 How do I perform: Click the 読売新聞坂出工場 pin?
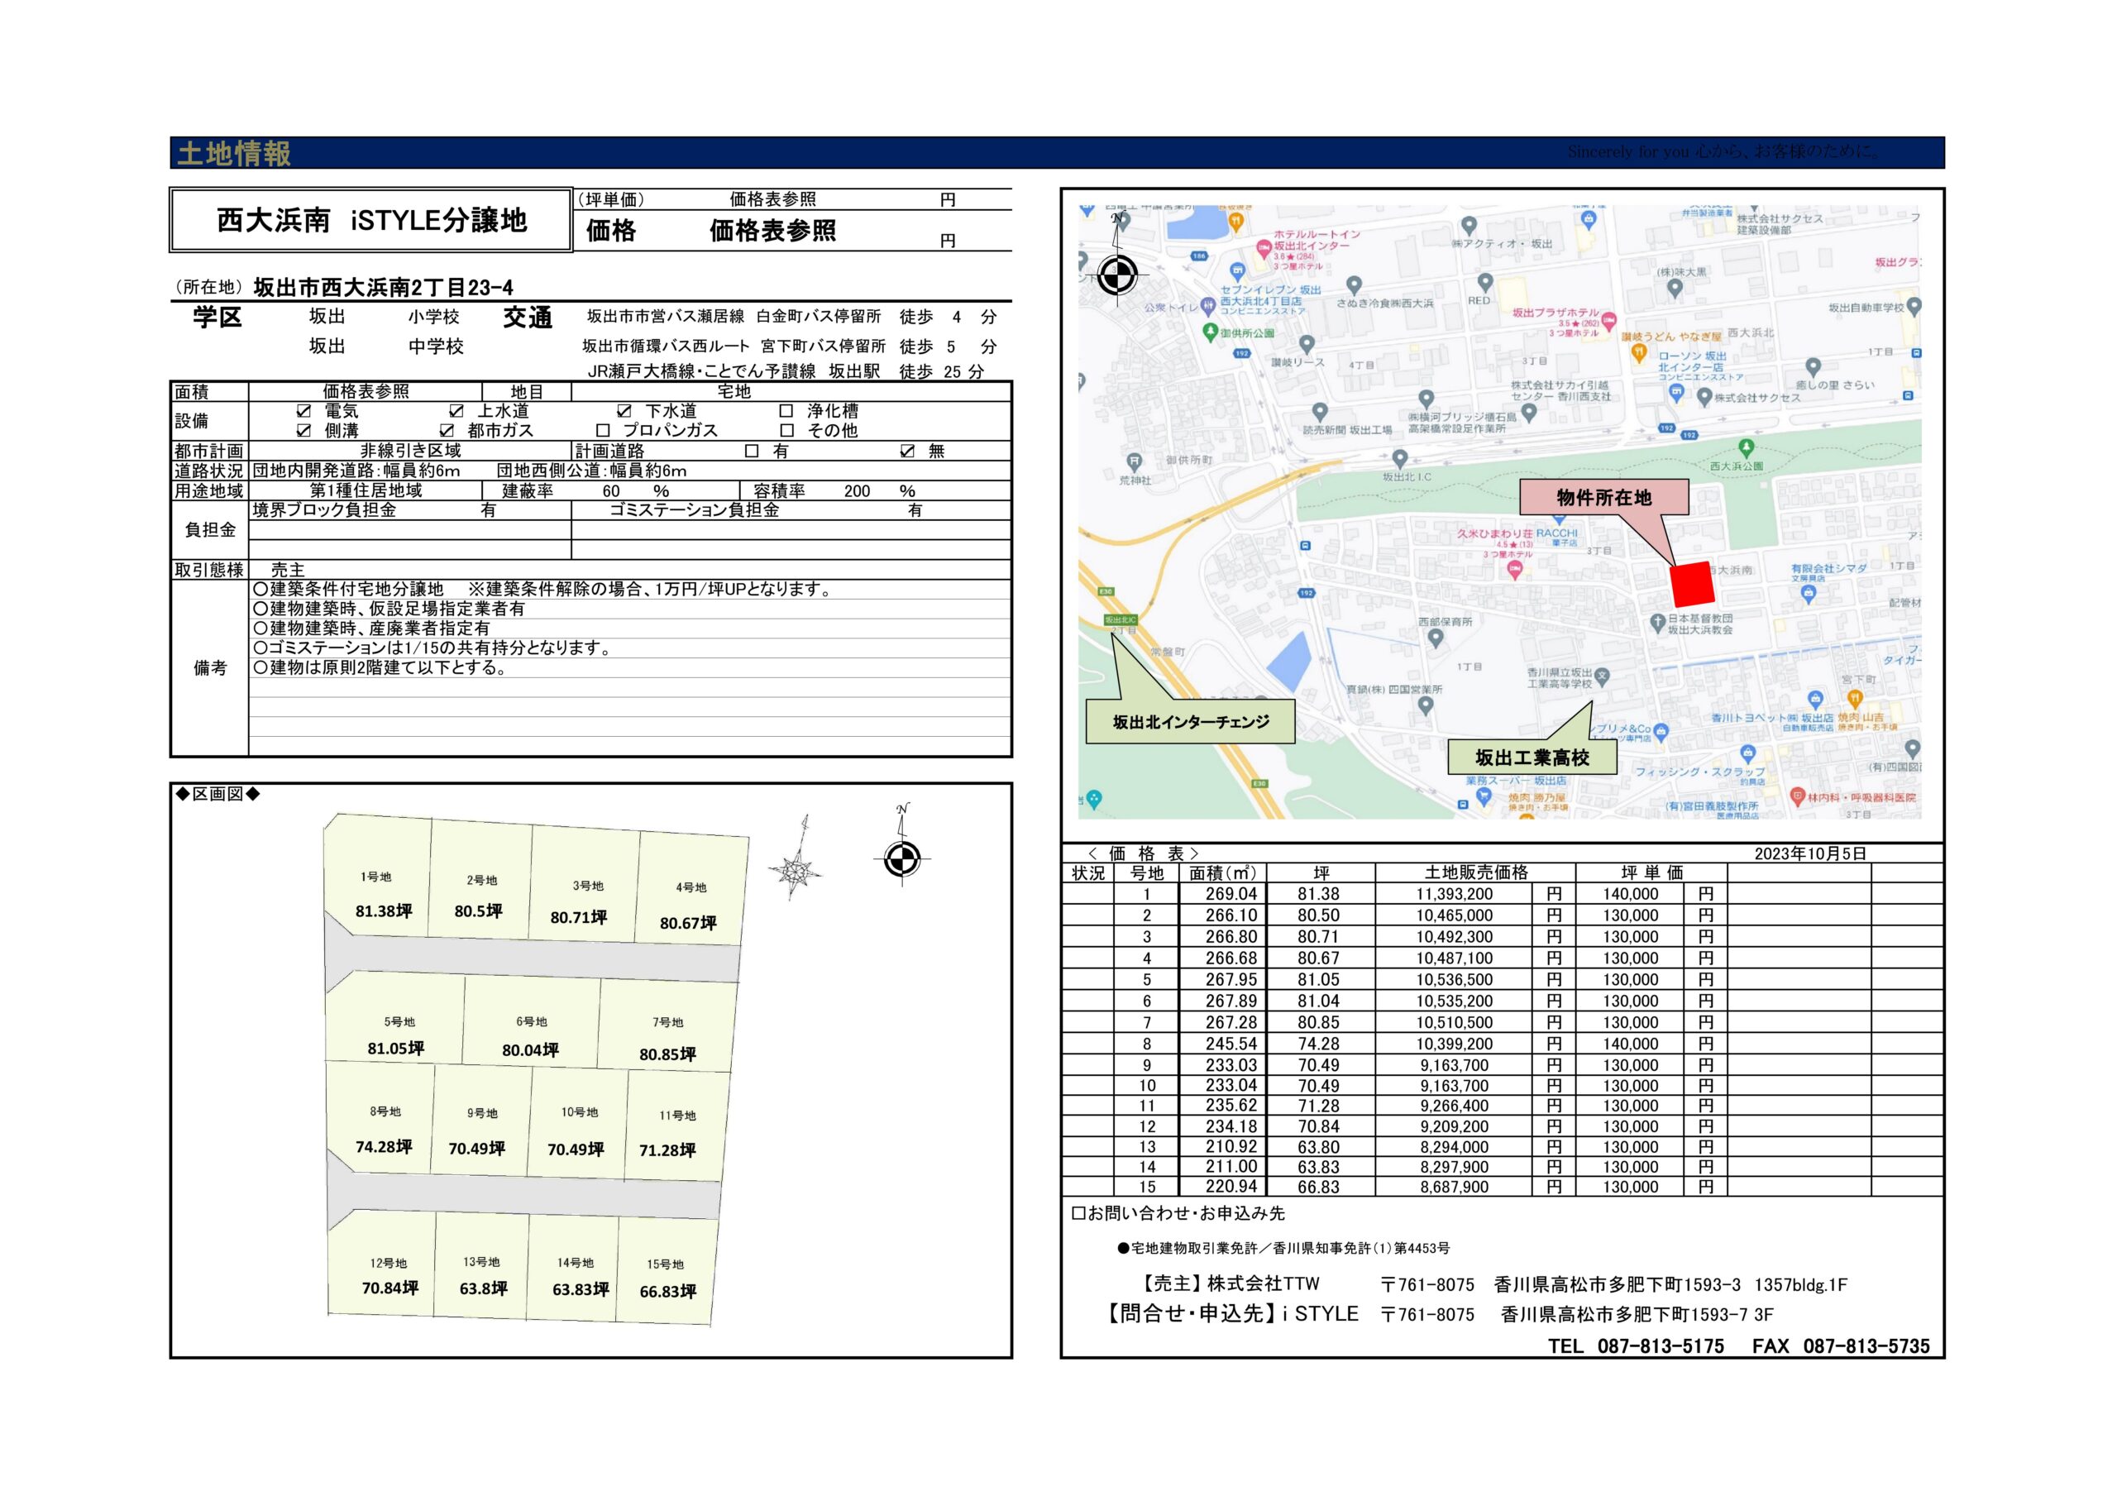click(1320, 413)
